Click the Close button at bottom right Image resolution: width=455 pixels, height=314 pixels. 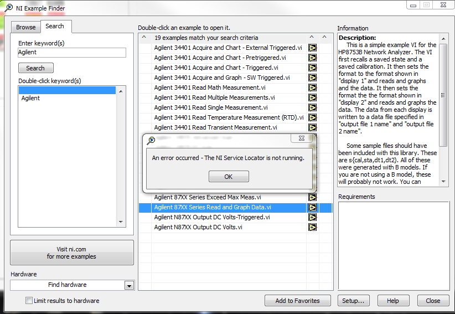coord(433,301)
